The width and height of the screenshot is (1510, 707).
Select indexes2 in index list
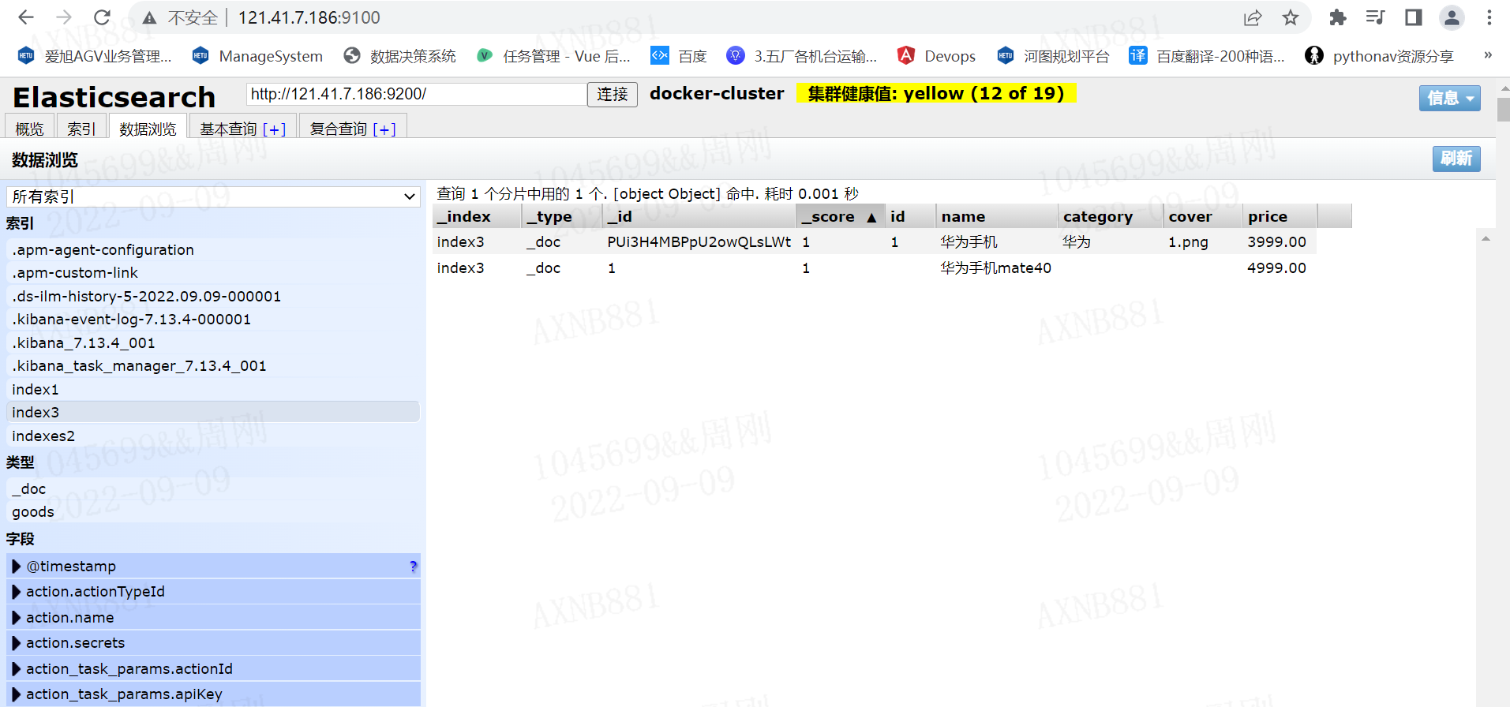click(x=213, y=436)
